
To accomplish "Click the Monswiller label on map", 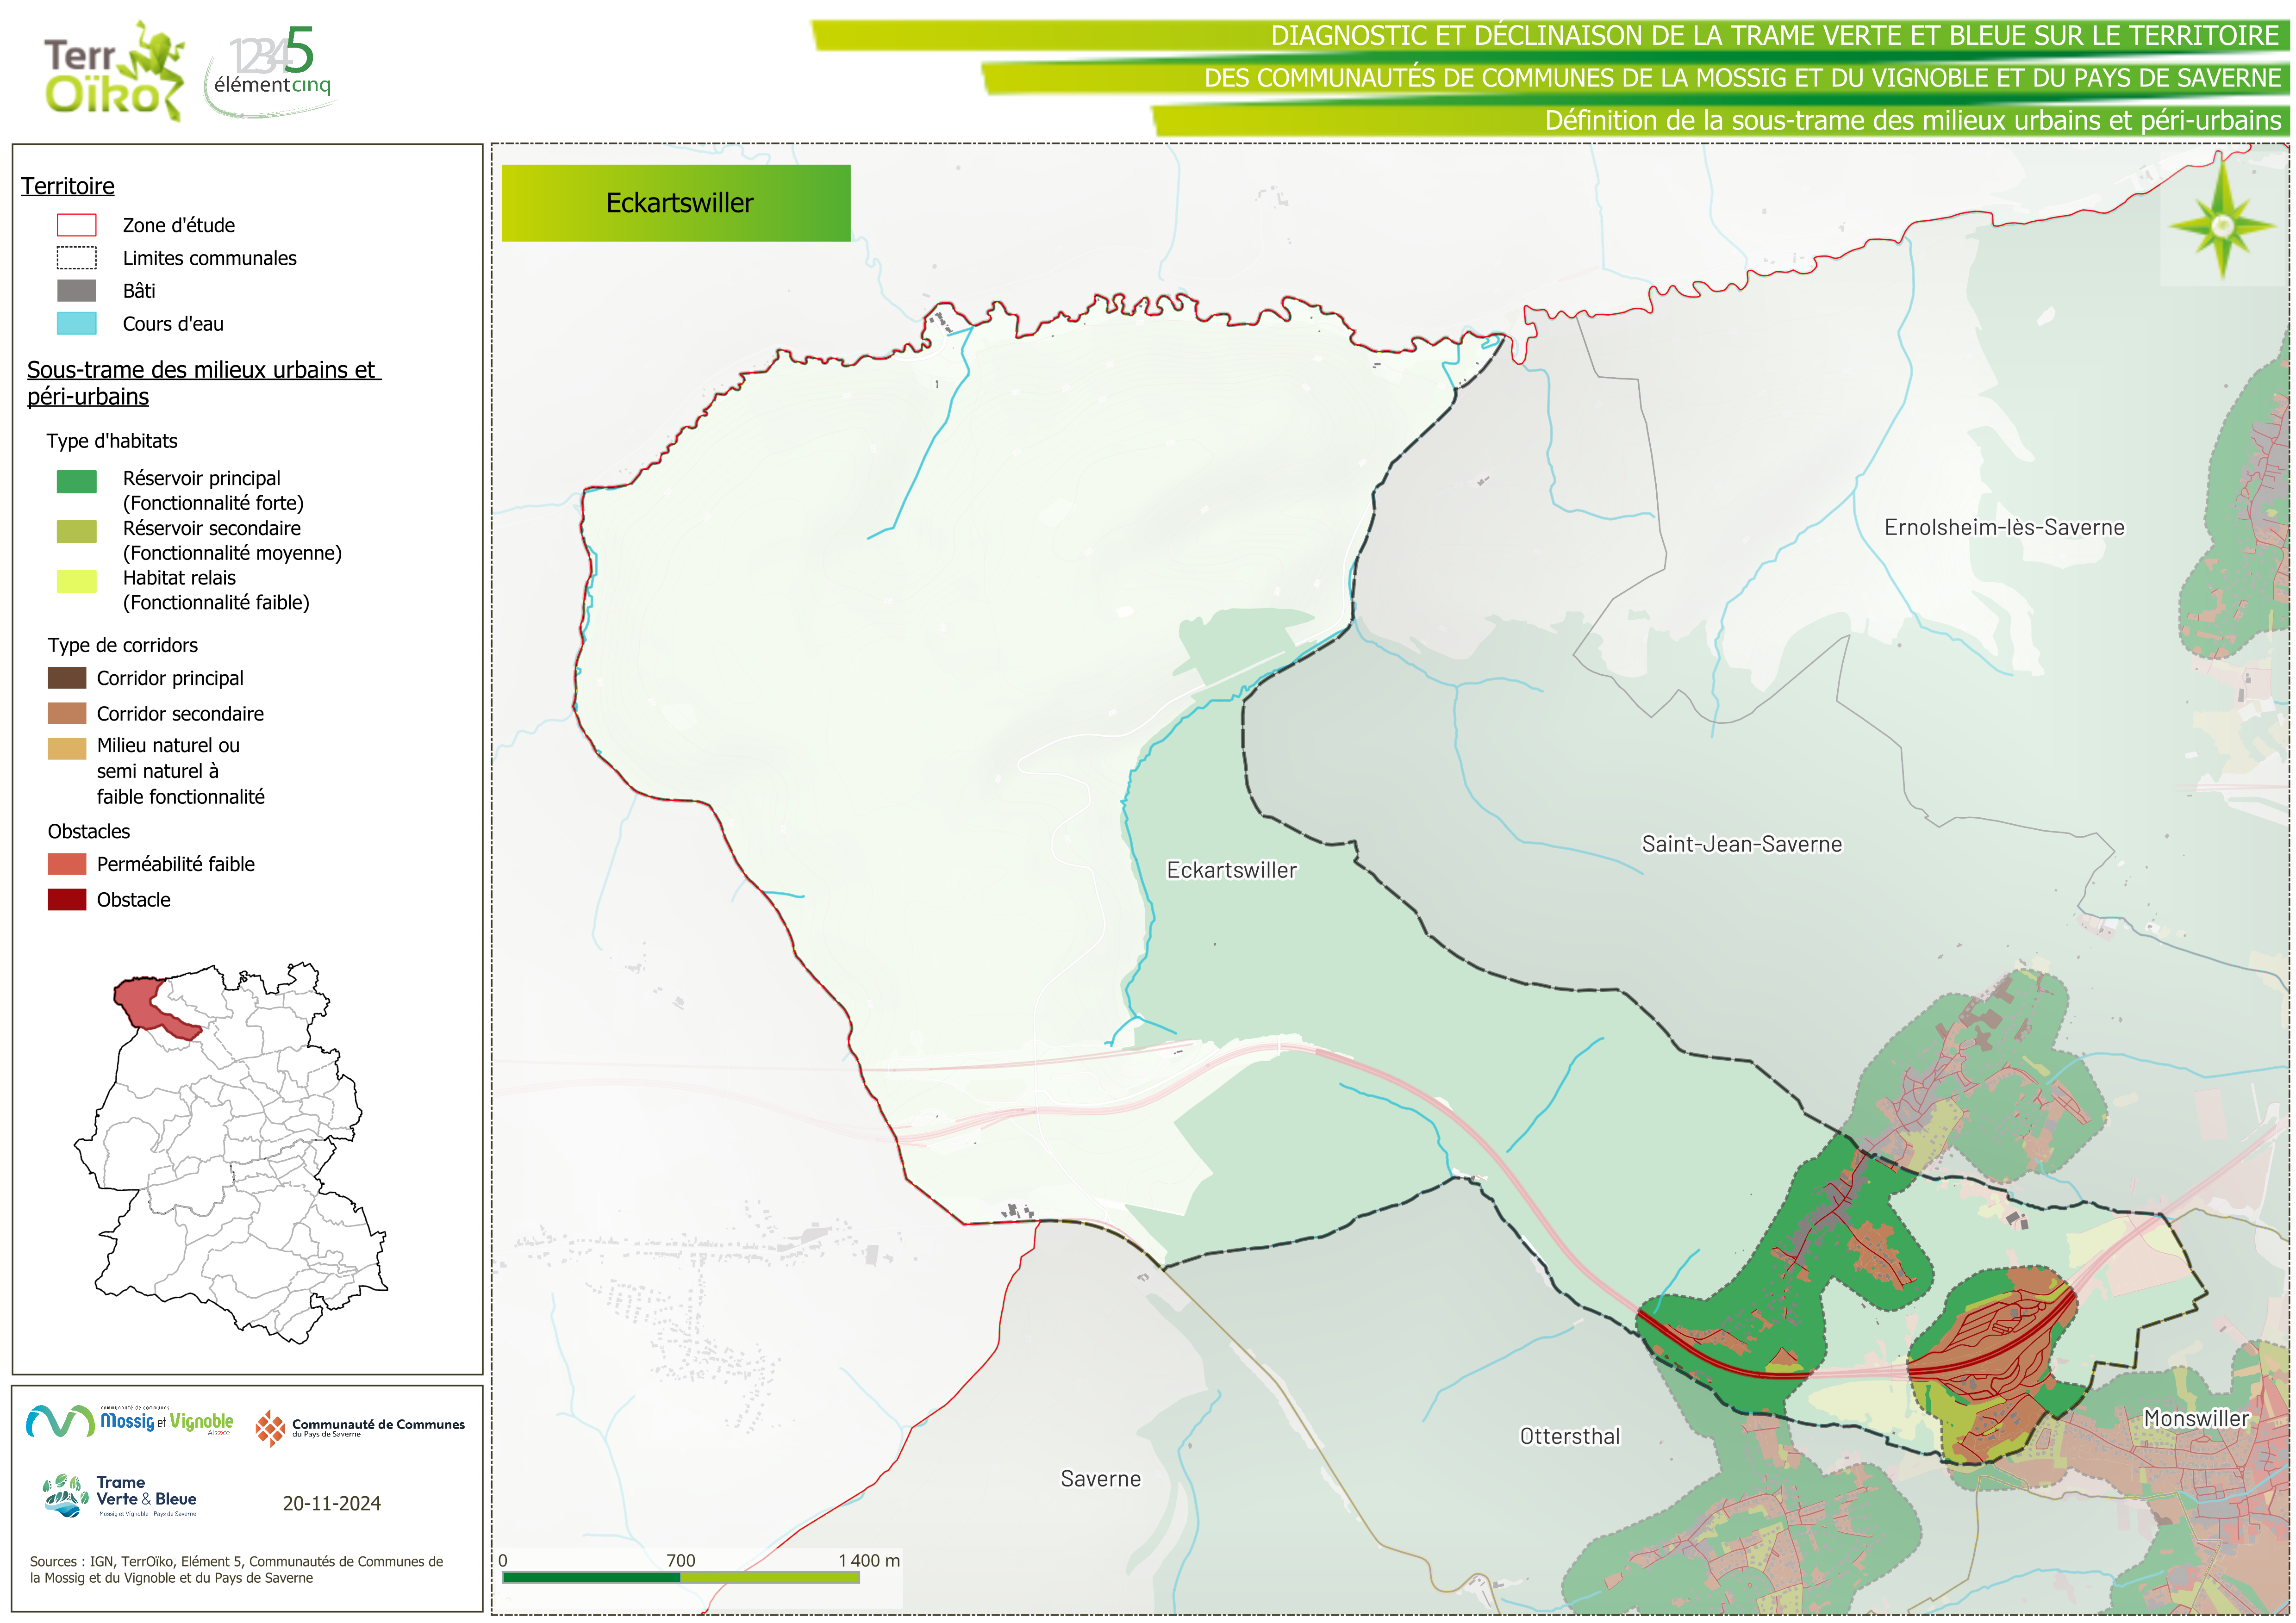I will 2195,1418.
